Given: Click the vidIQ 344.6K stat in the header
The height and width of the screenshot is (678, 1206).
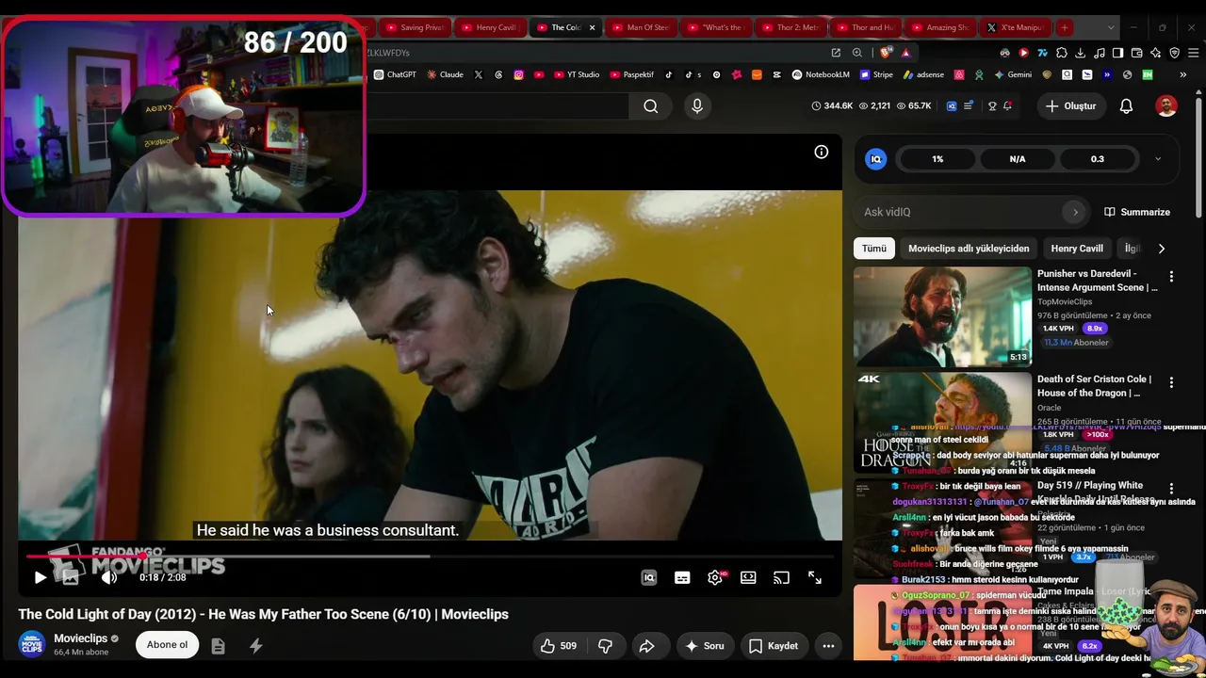Looking at the screenshot, I should [832, 106].
